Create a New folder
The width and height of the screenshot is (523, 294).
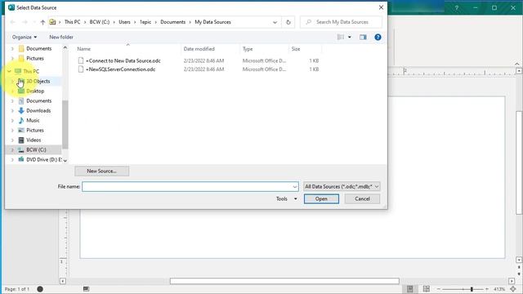pyautogui.click(x=61, y=37)
